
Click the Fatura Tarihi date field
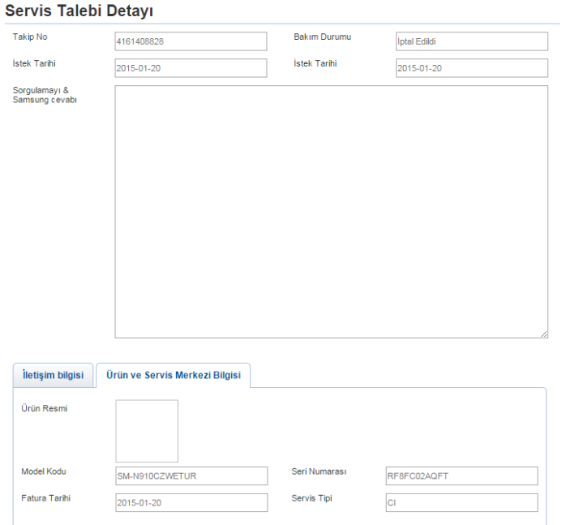point(191,502)
